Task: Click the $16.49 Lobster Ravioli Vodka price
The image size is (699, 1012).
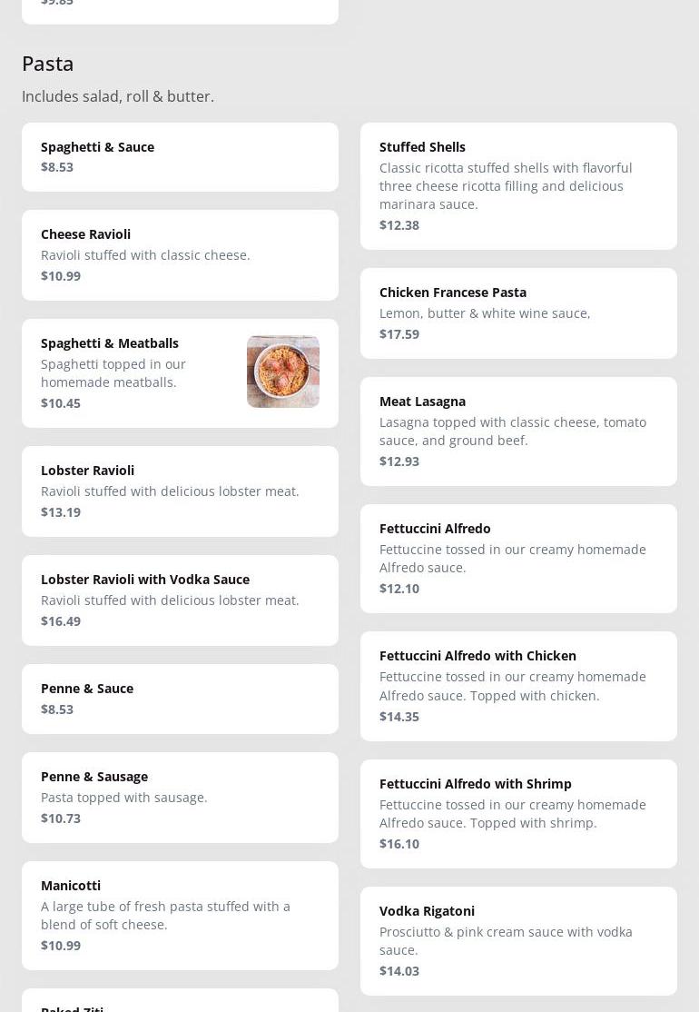Action: click(61, 621)
